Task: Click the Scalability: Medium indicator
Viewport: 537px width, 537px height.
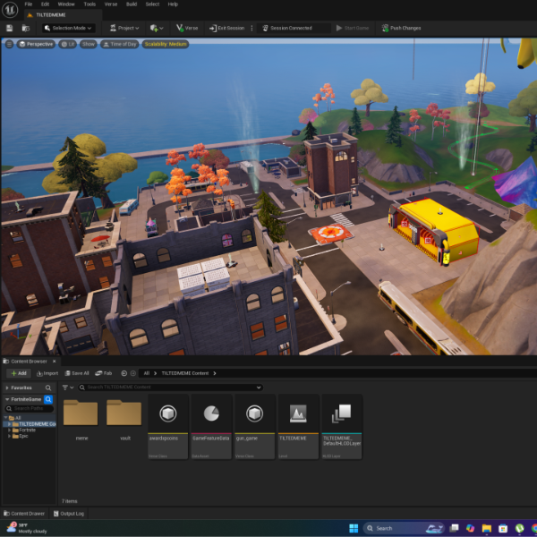Action: point(166,44)
